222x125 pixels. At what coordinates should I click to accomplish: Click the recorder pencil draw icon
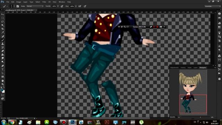pyautogui.click(x=151, y=27)
